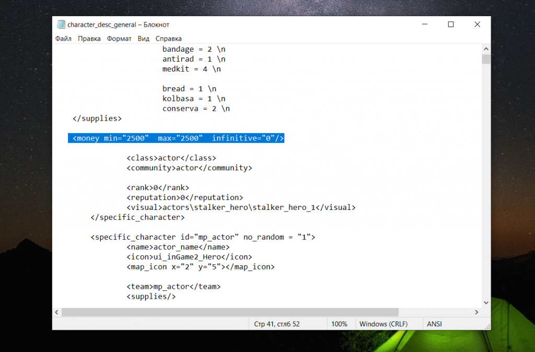The height and width of the screenshot is (352, 535).
Task: Open the Правка menu
Action: coord(89,39)
